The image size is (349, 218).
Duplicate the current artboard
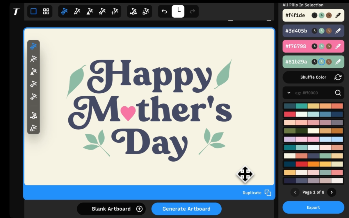pos(257,193)
